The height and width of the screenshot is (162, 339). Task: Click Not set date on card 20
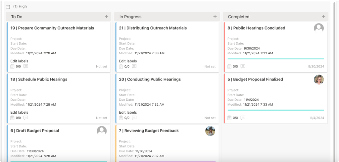(x=210, y=118)
